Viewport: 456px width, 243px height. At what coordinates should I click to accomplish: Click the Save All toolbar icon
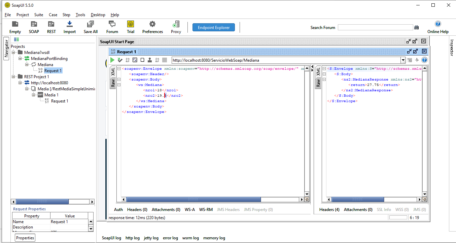90,24
